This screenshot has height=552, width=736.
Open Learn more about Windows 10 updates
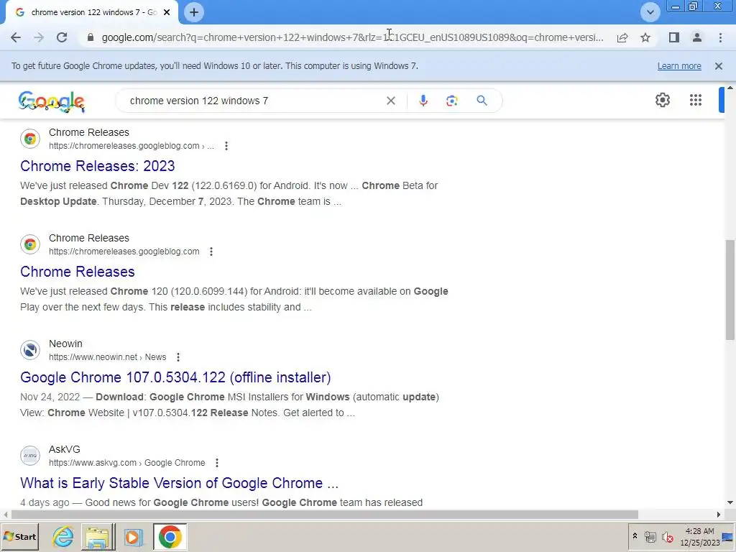[x=679, y=66]
